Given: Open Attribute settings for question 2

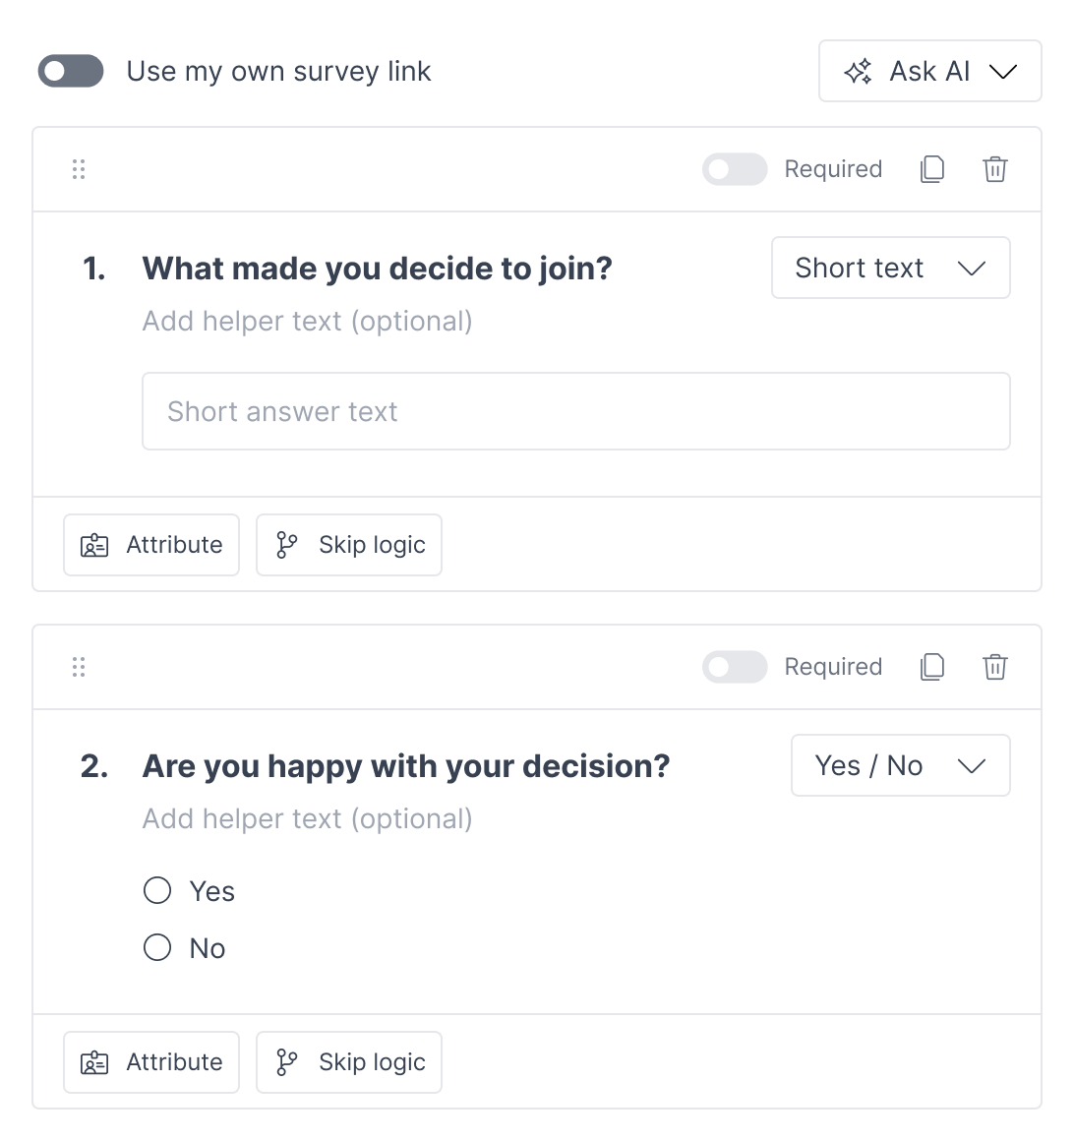Looking at the screenshot, I should click(x=150, y=1061).
